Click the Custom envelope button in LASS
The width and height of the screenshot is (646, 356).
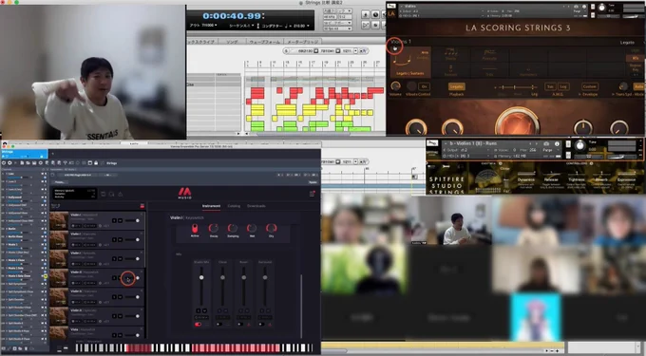590,86
